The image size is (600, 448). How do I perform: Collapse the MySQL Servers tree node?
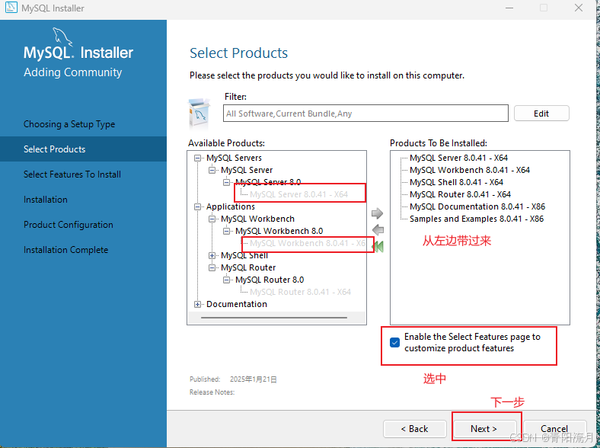click(197, 158)
